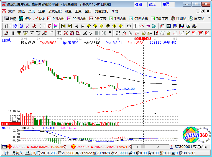The height and width of the screenshot is (157, 212).
Task: Click the percent sign % tool
Action: (x=131, y=33)
